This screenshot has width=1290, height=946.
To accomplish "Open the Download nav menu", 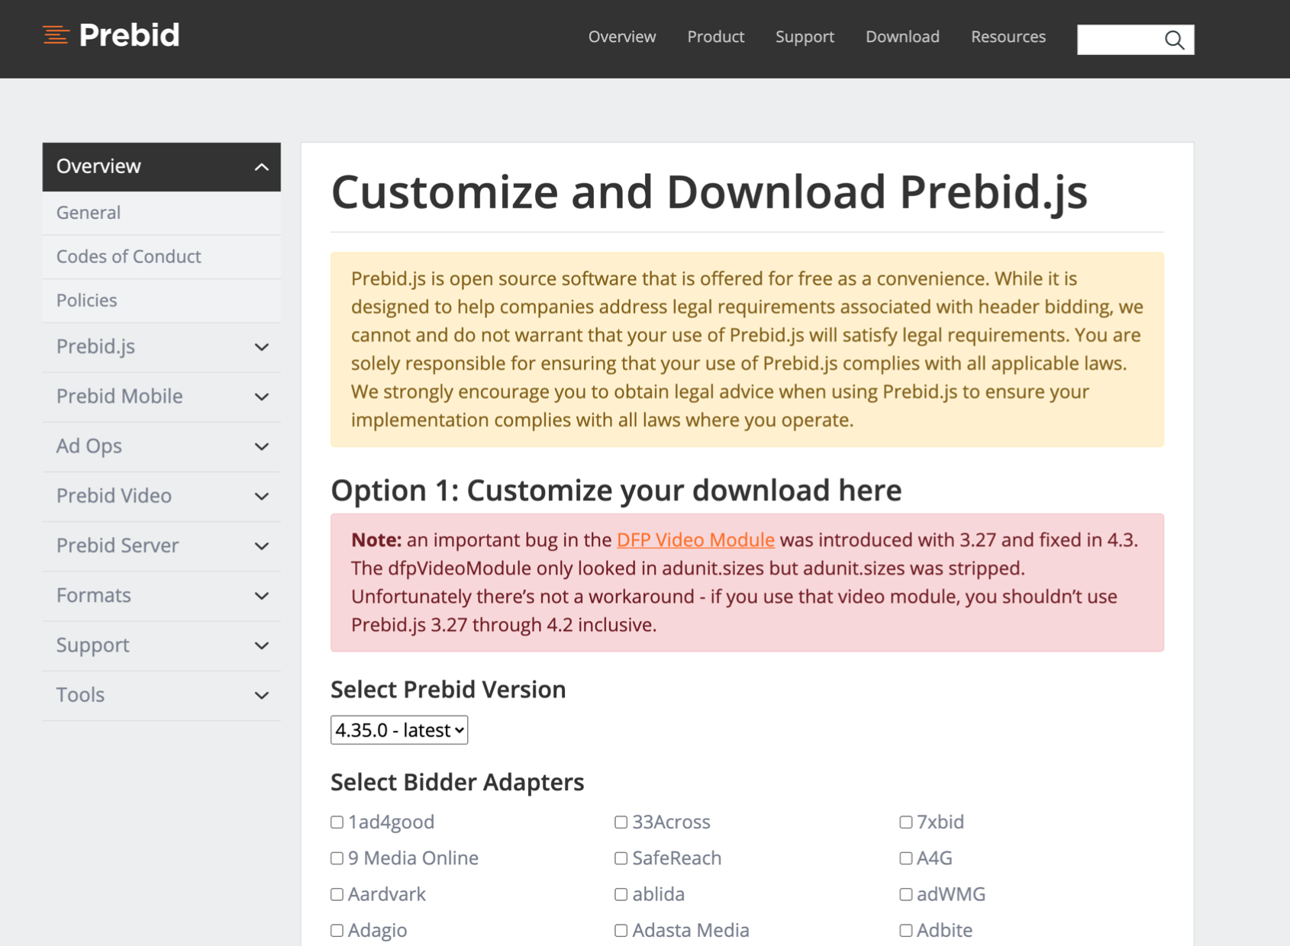I will 902,37.
